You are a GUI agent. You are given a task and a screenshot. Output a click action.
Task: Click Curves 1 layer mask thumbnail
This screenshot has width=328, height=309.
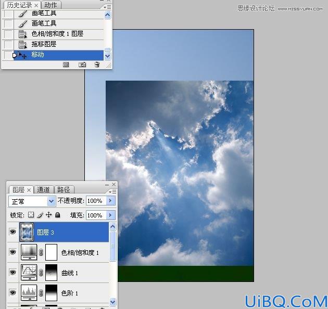51,273
